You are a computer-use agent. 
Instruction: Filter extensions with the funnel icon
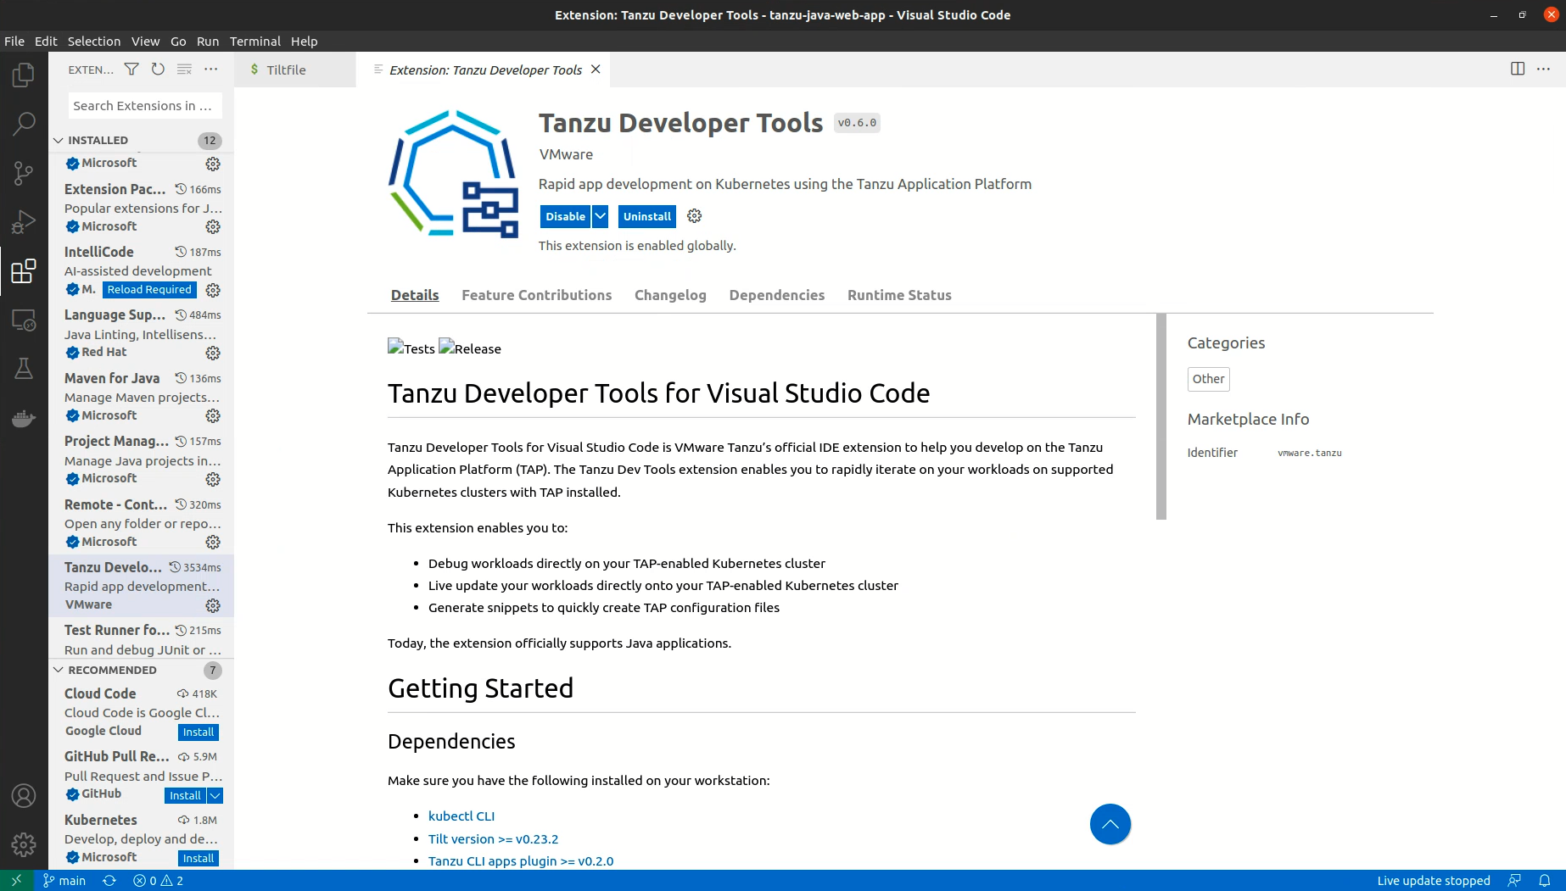[131, 70]
